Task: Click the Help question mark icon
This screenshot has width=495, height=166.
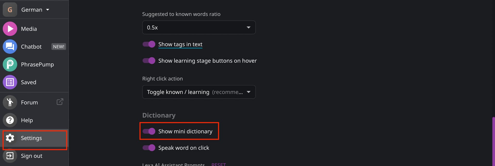Action: 10,120
